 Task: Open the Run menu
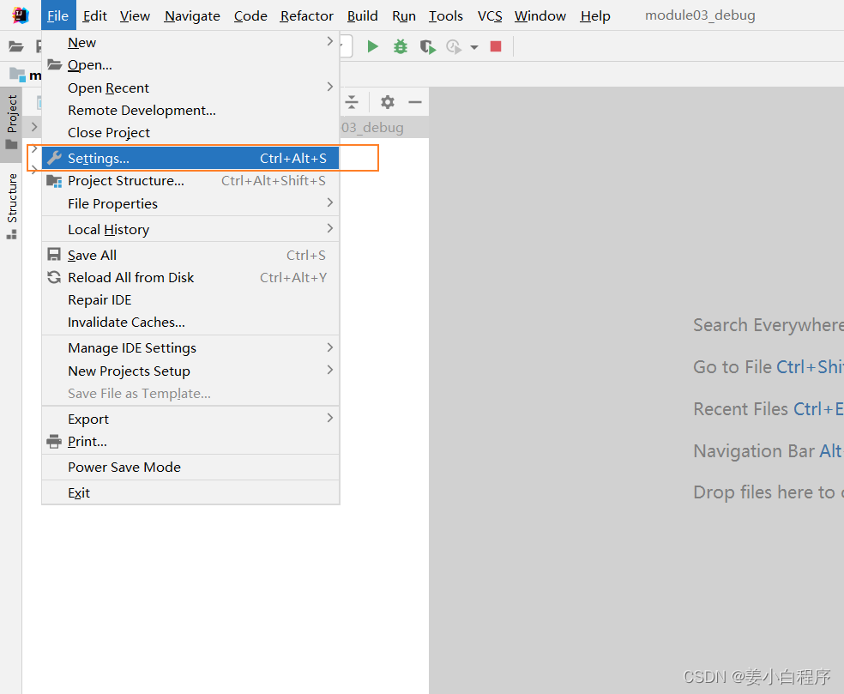404,16
